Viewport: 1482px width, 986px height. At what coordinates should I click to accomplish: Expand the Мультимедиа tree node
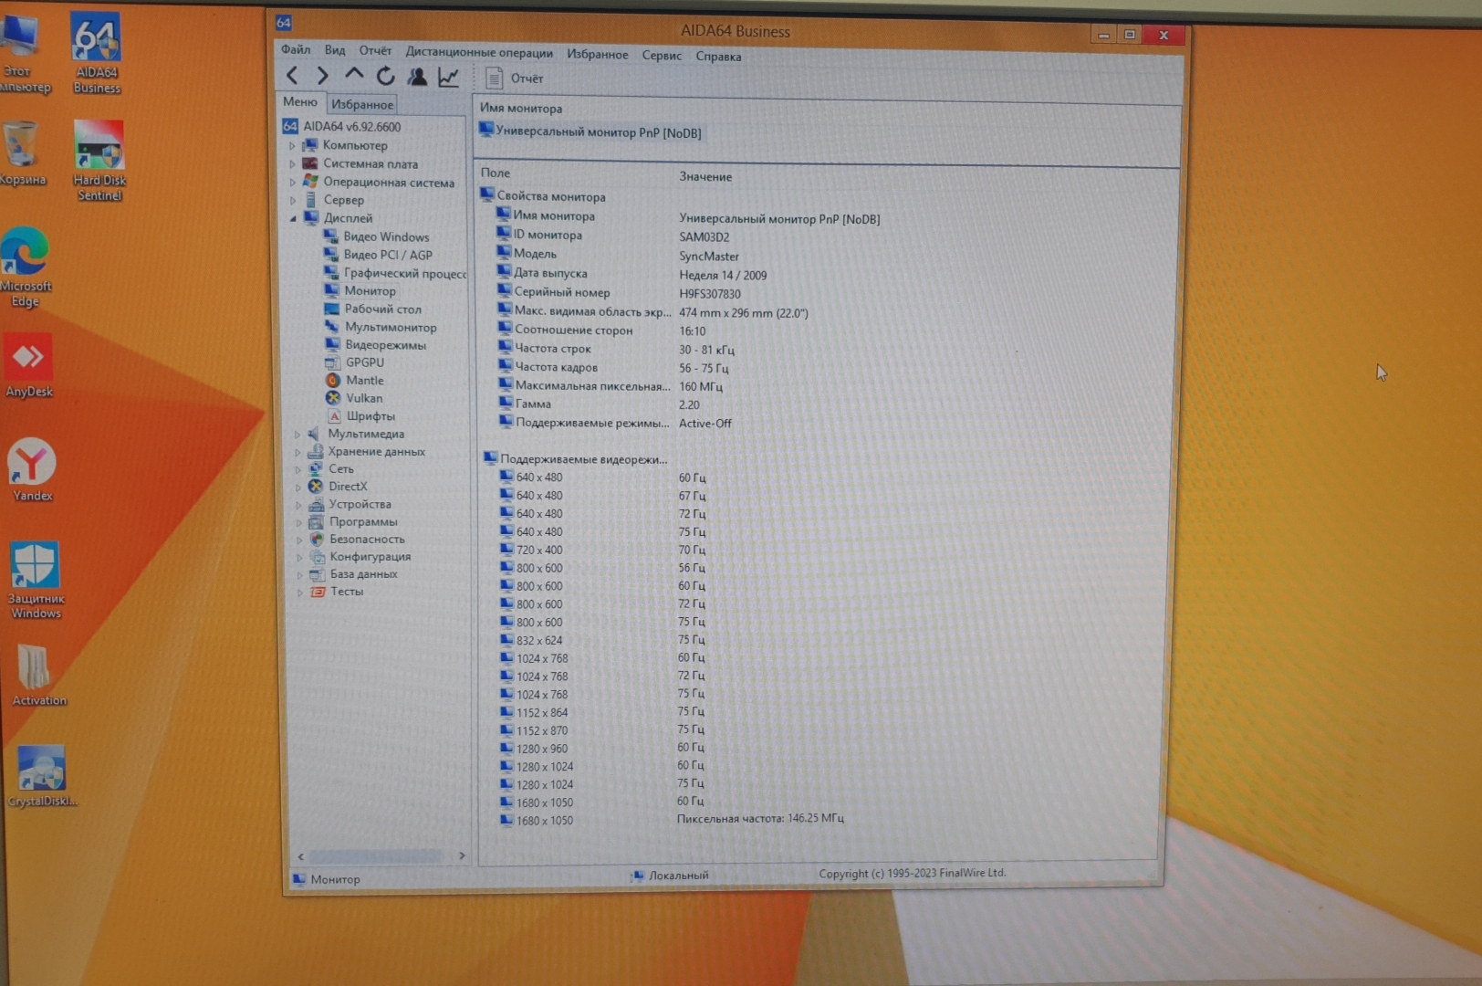click(297, 435)
